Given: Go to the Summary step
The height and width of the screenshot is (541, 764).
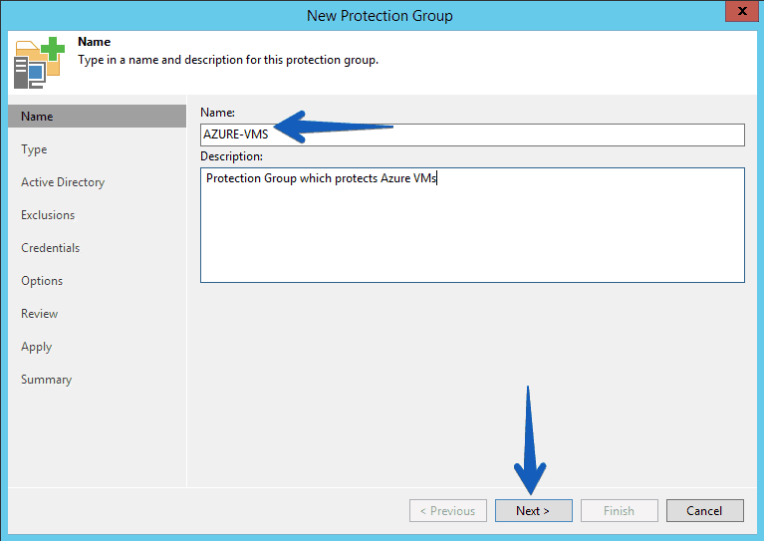Looking at the screenshot, I should 46,380.
